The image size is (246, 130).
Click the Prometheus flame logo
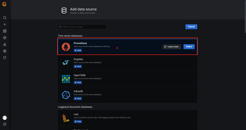pyautogui.click(x=66, y=47)
